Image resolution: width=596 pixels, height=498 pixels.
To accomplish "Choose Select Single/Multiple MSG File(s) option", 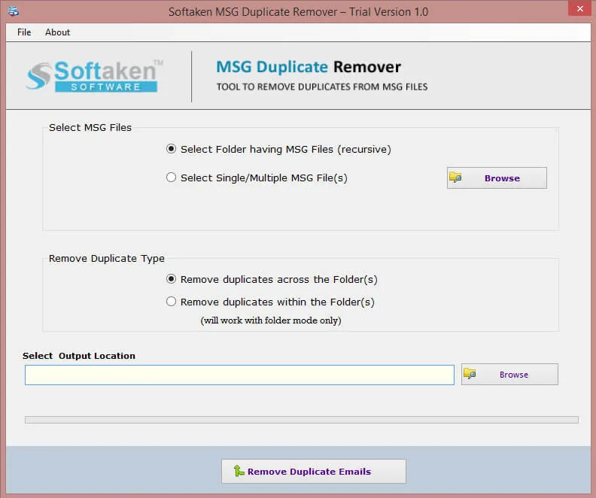I will [172, 178].
